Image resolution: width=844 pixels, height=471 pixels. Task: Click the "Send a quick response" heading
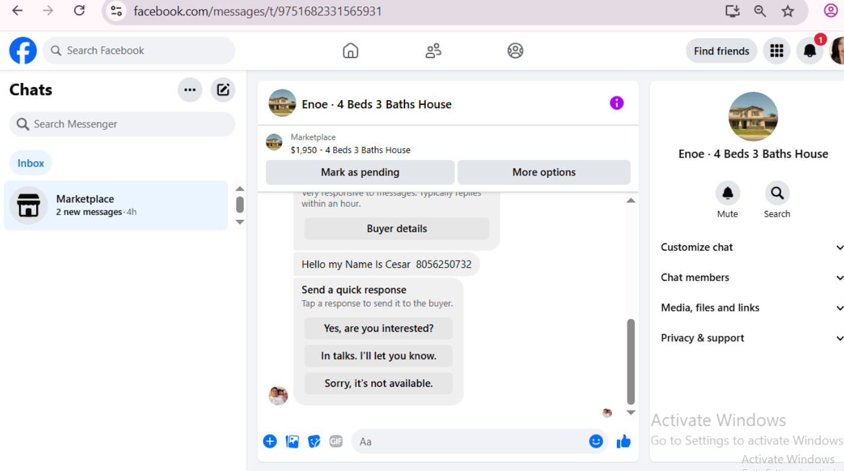tap(354, 290)
